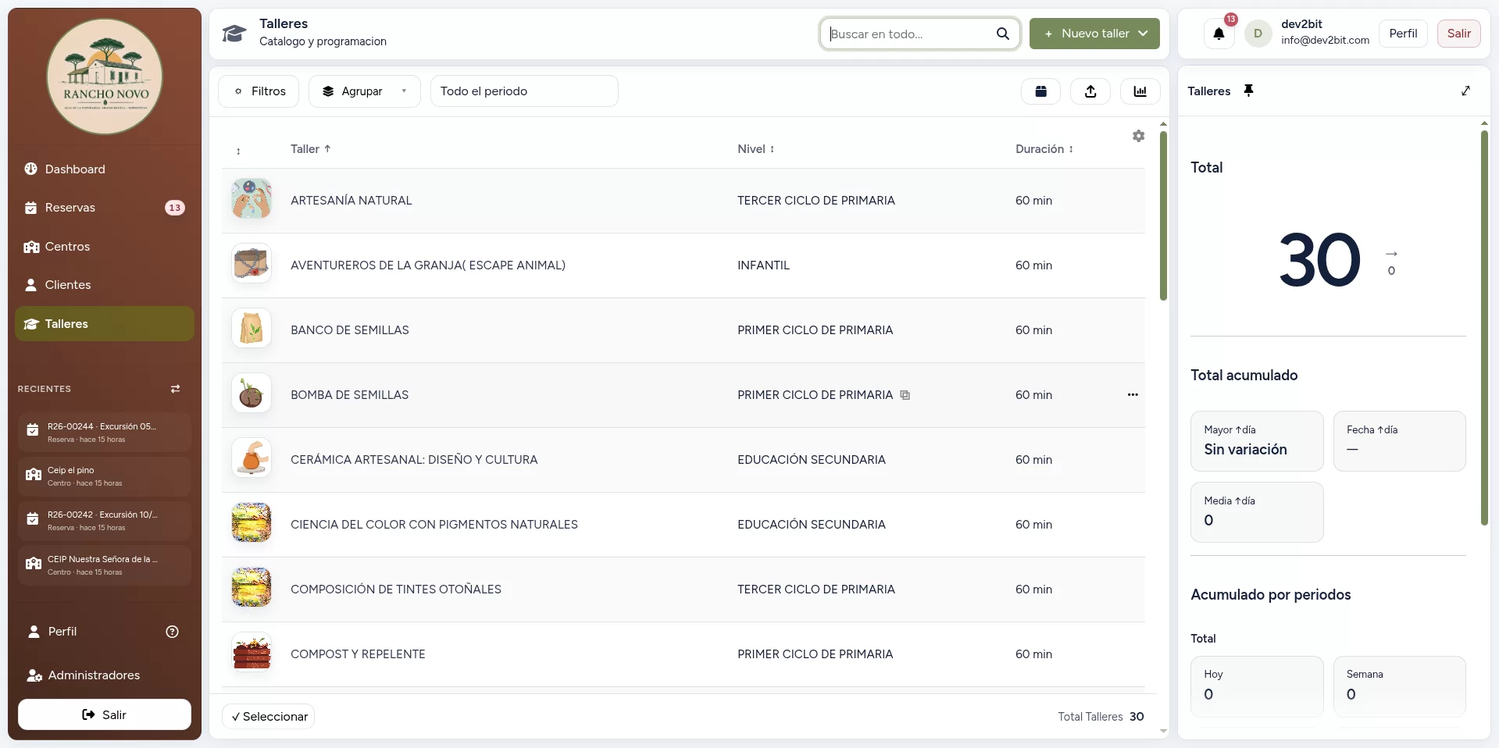Click the help question icon next to Perfil

pyautogui.click(x=173, y=632)
